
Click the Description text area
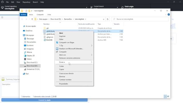[x=11, y=90]
